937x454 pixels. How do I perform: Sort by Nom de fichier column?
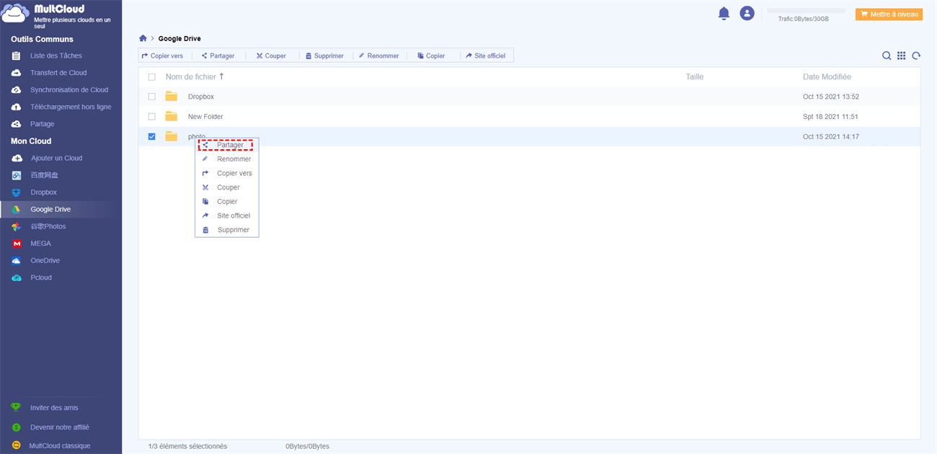tap(195, 76)
